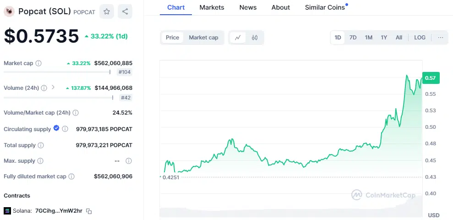The height and width of the screenshot is (220, 453).
Task: Click Market cap info icon
Action: pyautogui.click(x=38, y=63)
